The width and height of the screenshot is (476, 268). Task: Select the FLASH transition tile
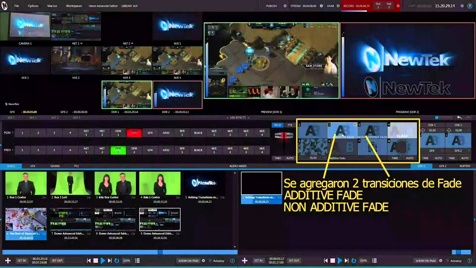point(402,130)
